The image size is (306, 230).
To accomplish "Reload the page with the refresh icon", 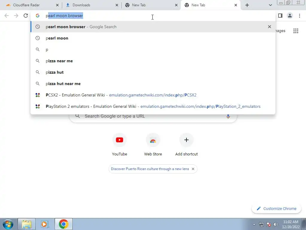I will tap(26, 16).
